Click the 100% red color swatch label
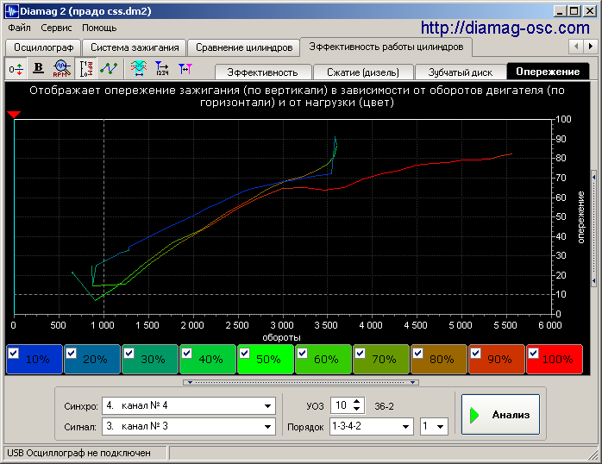Screen dimensions: 602x464 click(557, 360)
